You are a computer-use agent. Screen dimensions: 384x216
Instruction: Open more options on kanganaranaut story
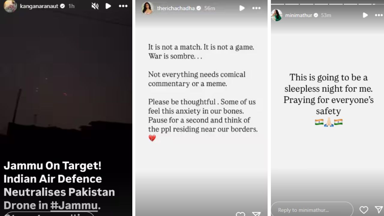[123, 6]
